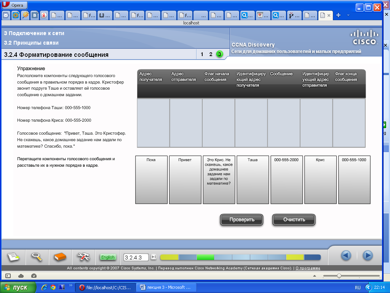This screenshot has width=390, height=293.
Task: Jump to the dark blue last progress segment
Action: coord(312,257)
